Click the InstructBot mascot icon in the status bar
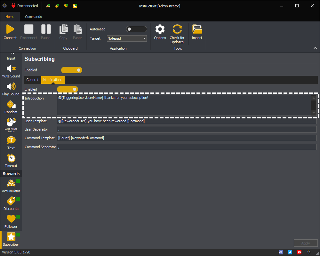Viewport: 320px width, 256px height. tap(308, 252)
